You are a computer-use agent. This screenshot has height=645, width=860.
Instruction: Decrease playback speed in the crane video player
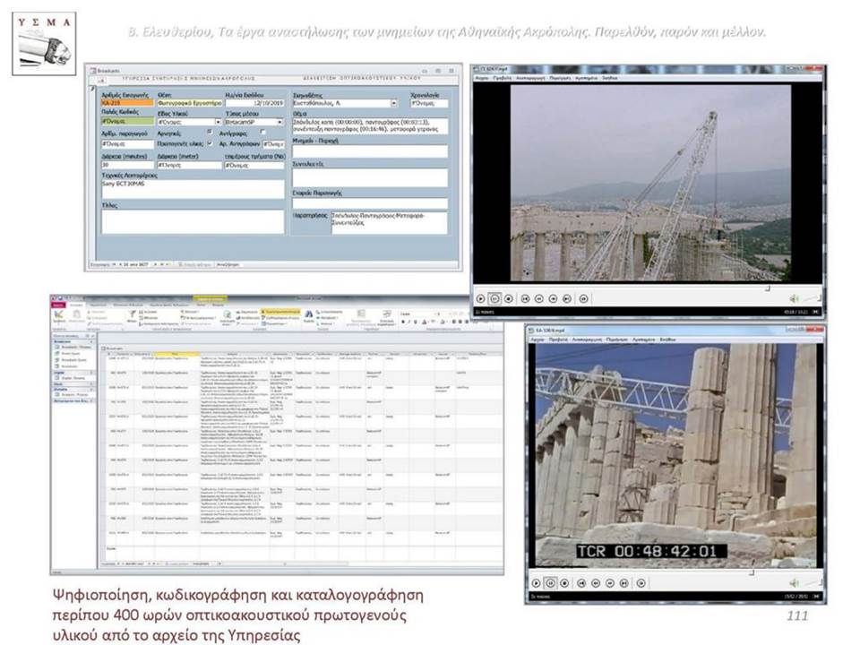538,299
